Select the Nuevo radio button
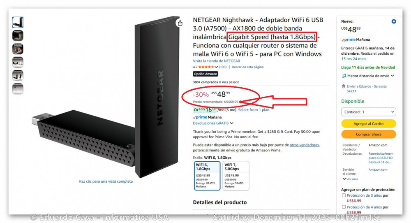Screen dimensions: 411x223 (393, 21)
